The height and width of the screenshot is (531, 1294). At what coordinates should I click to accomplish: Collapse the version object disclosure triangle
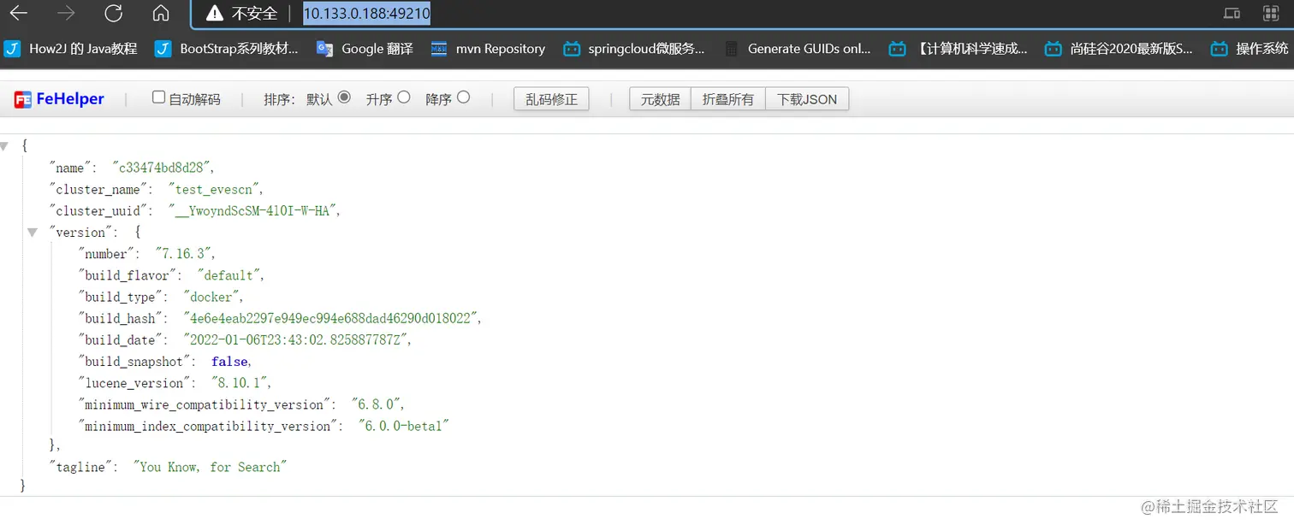(33, 232)
